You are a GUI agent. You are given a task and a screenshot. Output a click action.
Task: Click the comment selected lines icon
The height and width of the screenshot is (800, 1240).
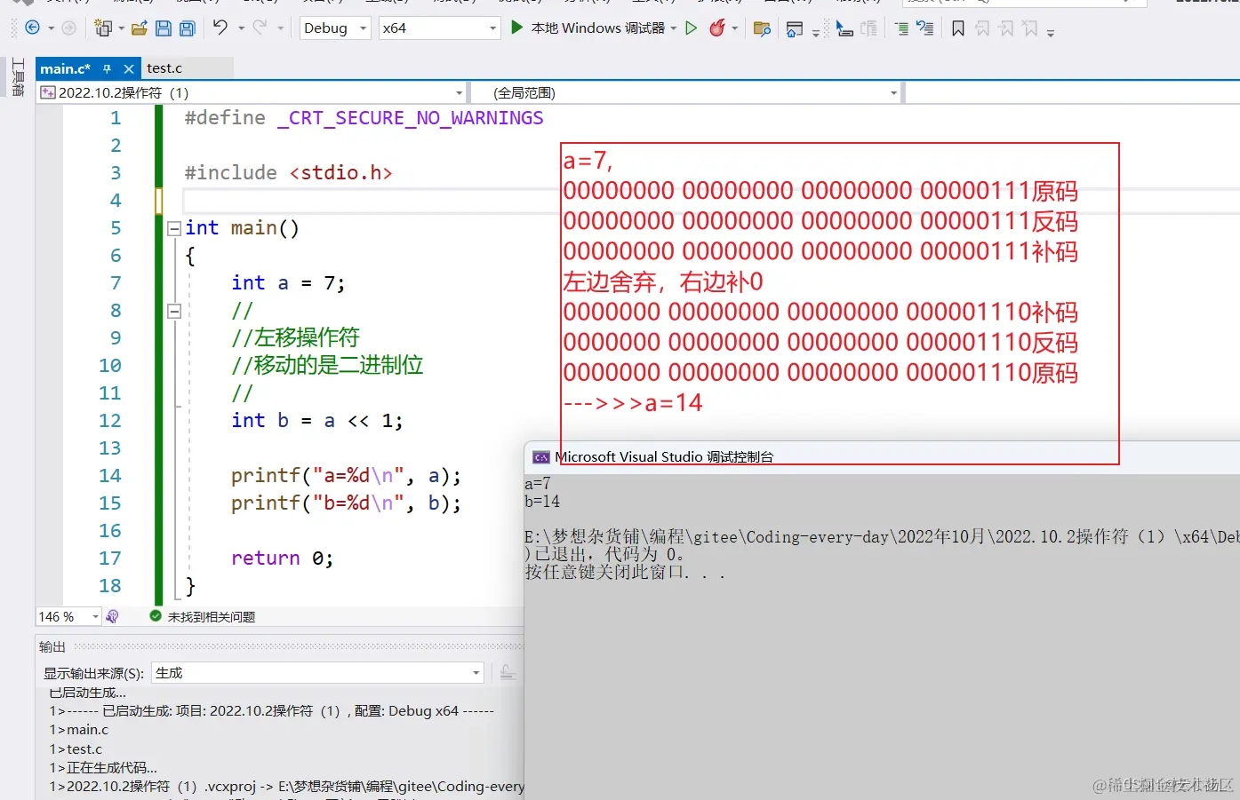click(901, 28)
